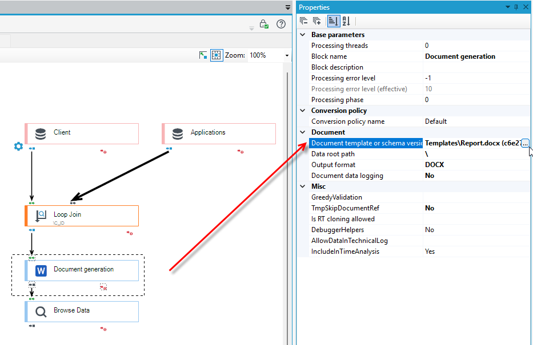
Task: Click the lock icon with green check
Action: click(x=264, y=24)
